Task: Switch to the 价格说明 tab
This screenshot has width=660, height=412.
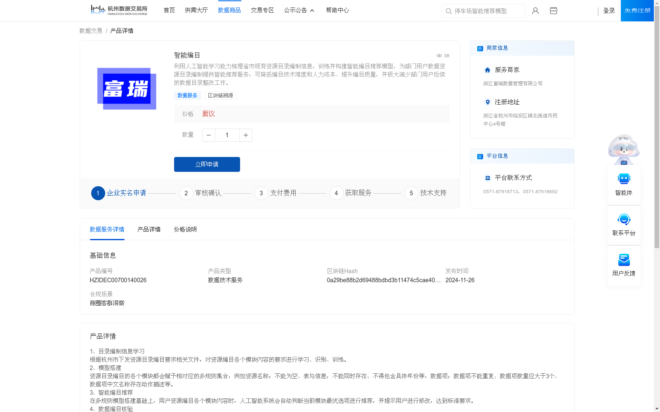Action: pos(185,229)
